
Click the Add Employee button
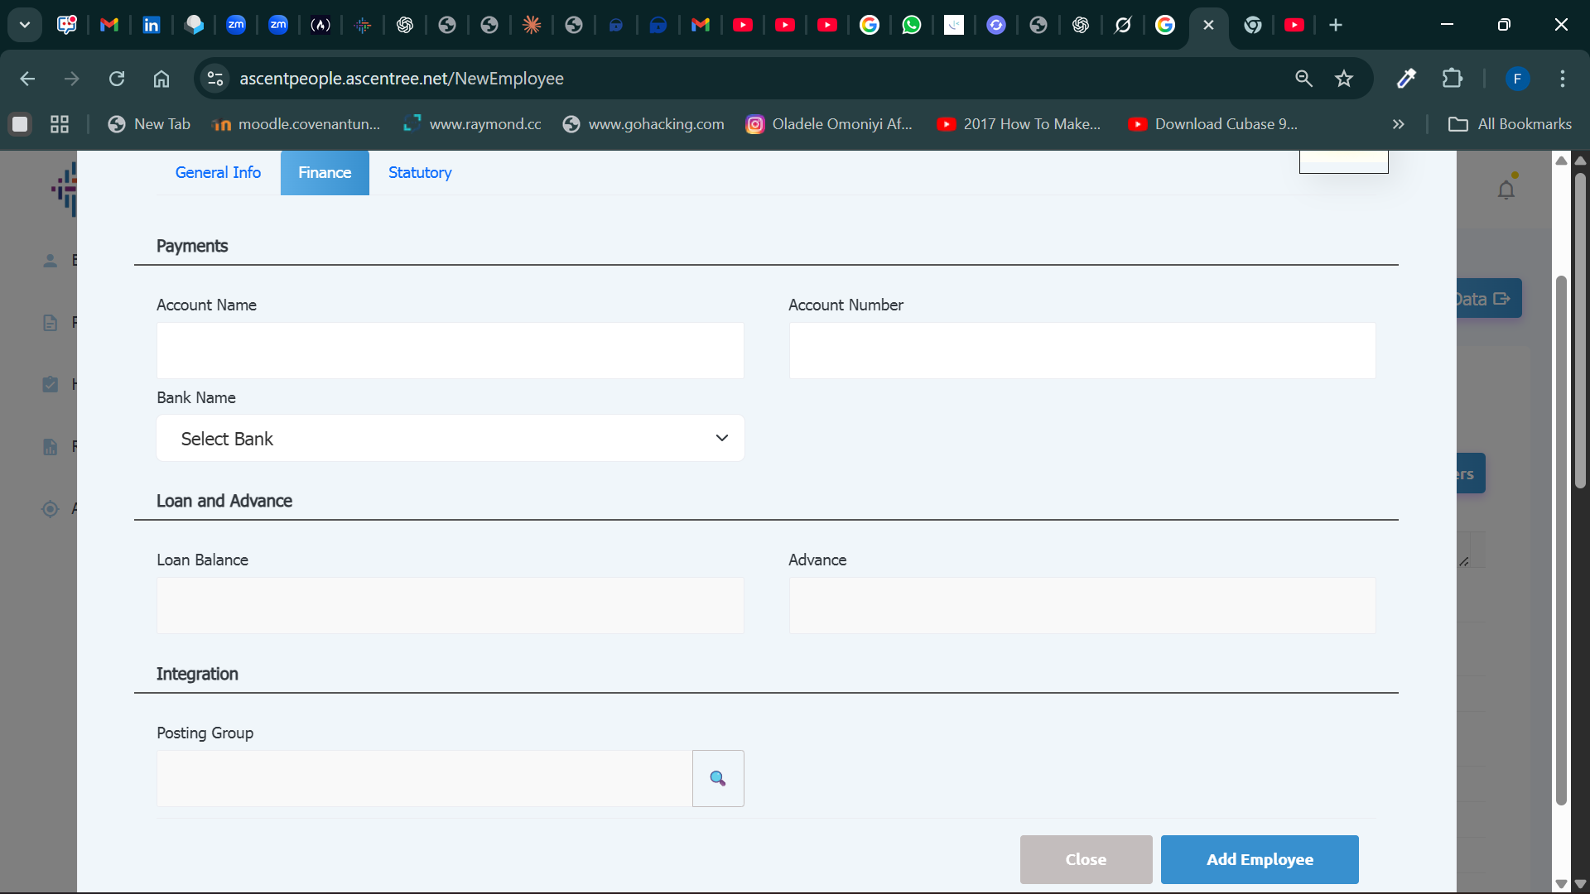coord(1259,859)
